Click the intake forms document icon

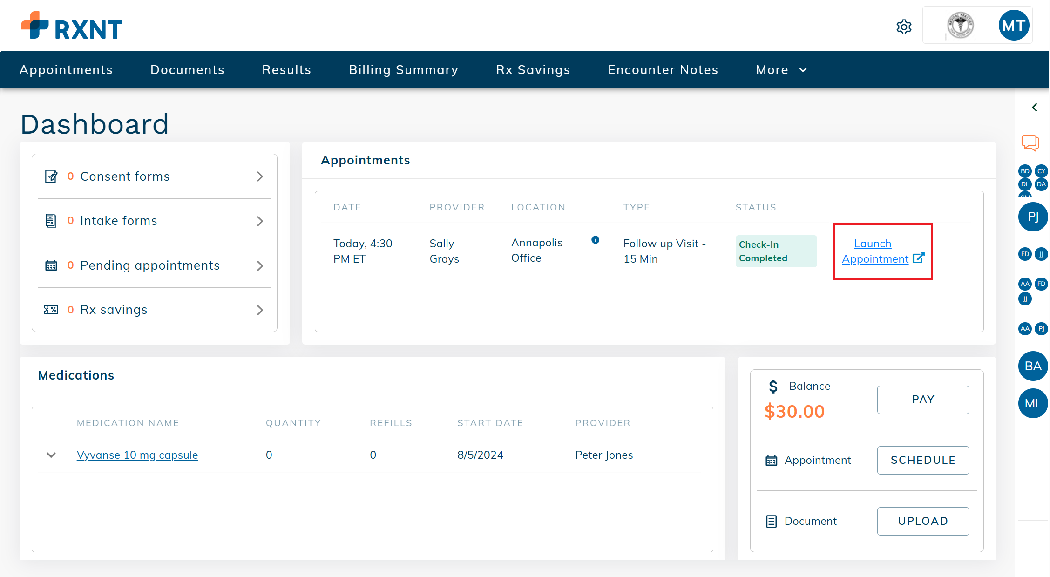click(x=51, y=221)
